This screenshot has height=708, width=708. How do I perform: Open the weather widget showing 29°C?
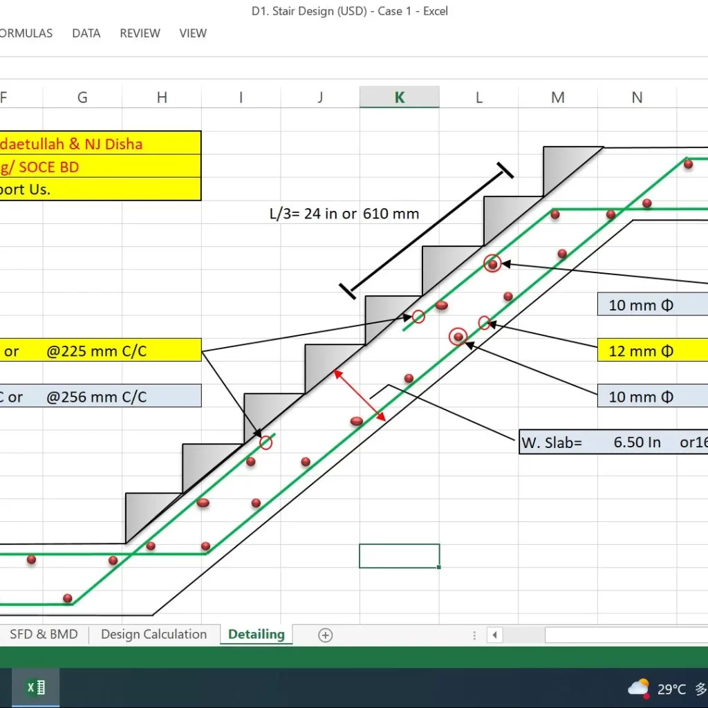point(666,689)
